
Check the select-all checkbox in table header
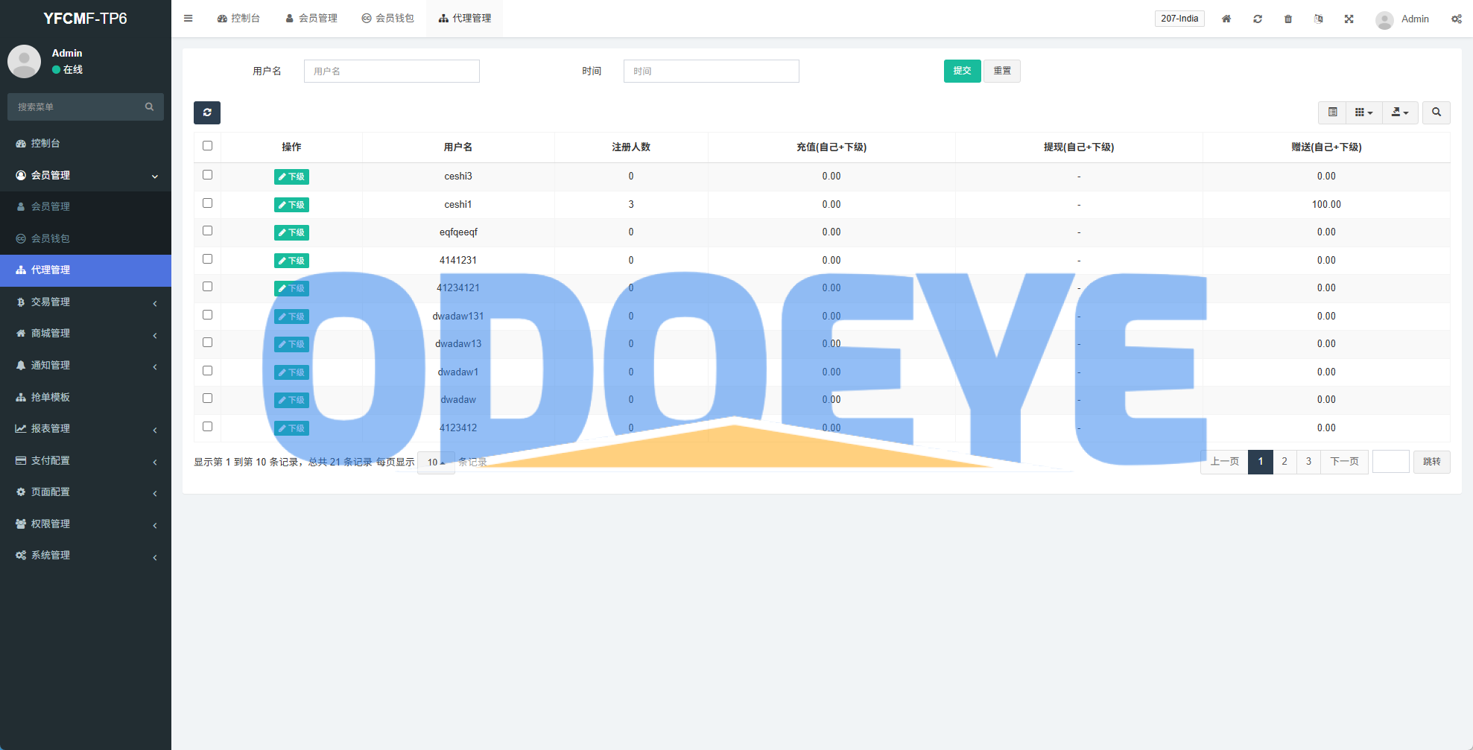(207, 146)
